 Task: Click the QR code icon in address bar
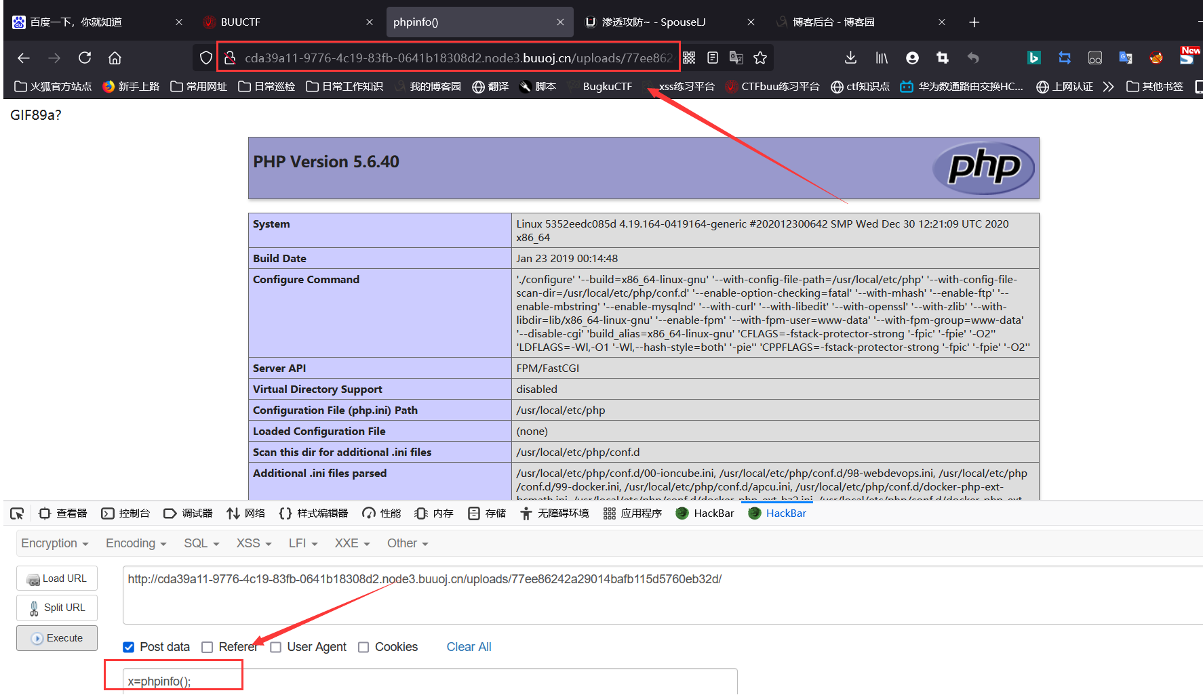(689, 58)
